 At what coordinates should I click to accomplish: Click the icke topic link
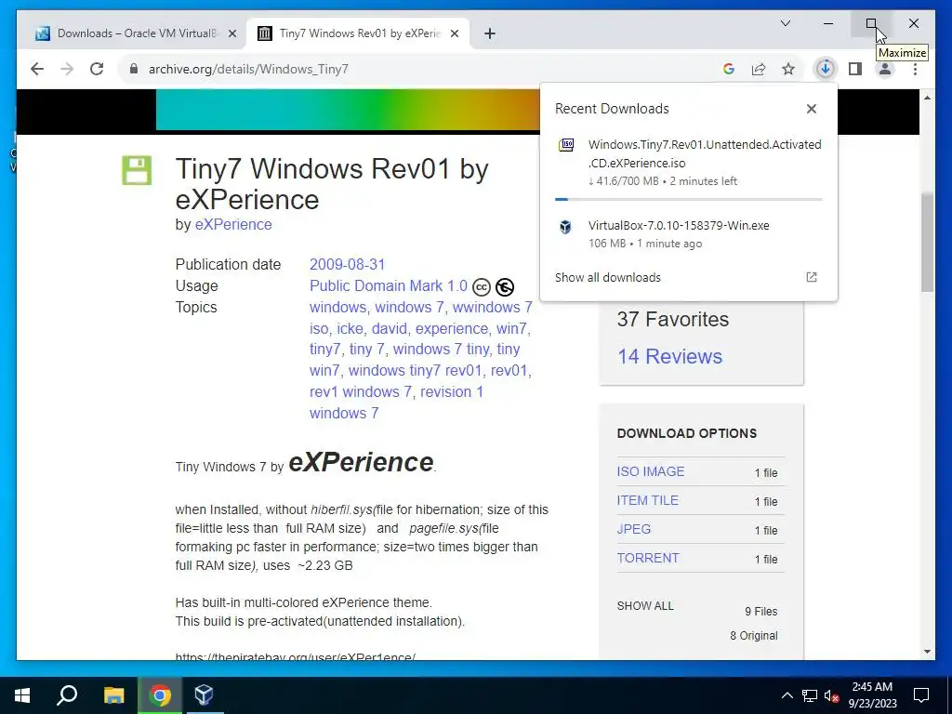(x=350, y=328)
